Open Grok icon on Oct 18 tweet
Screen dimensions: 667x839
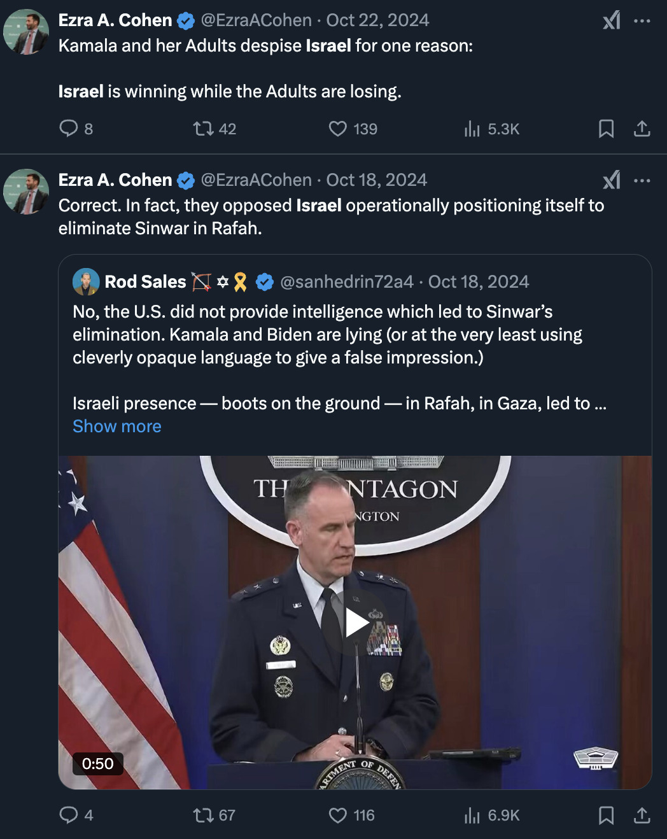tap(612, 181)
